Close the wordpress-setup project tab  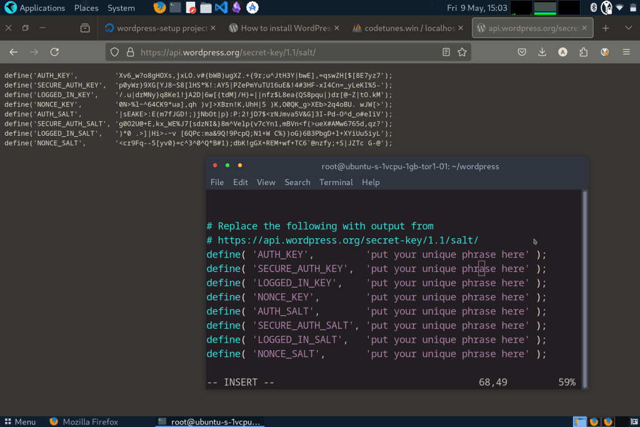point(213,28)
